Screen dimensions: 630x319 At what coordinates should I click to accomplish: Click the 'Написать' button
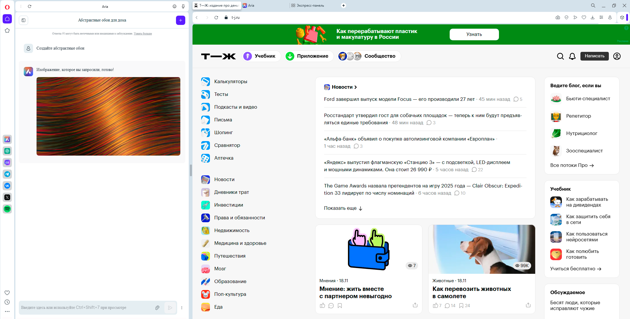point(594,56)
